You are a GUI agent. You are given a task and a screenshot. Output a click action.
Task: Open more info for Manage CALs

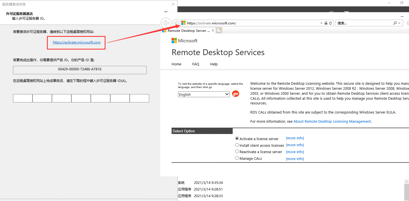pos(295,159)
